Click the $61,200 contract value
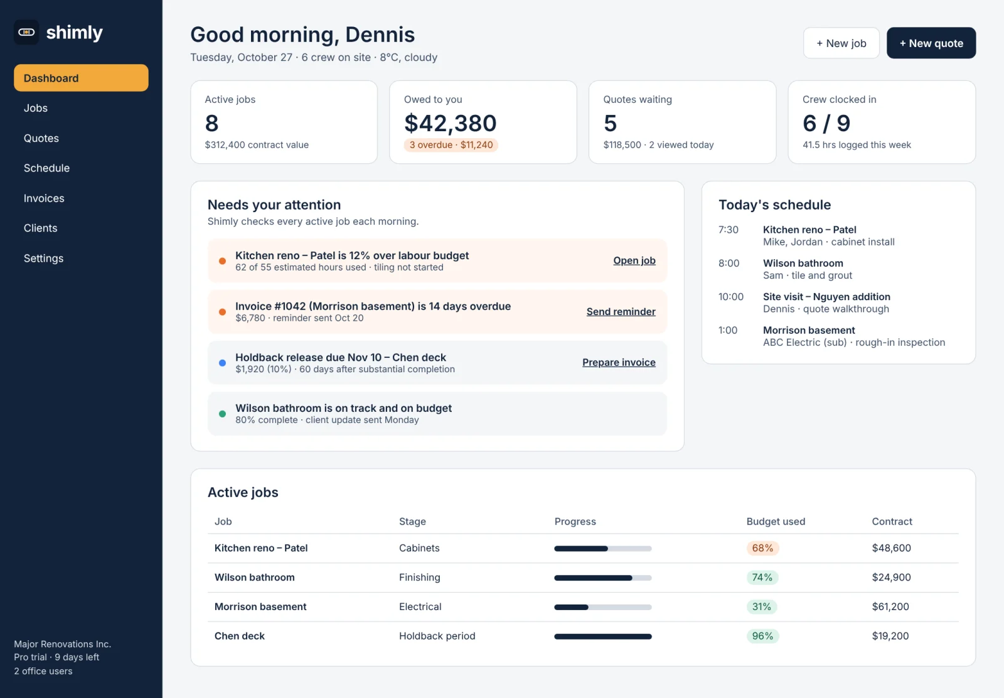Viewport: 1004px width, 698px height. [x=890, y=607]
